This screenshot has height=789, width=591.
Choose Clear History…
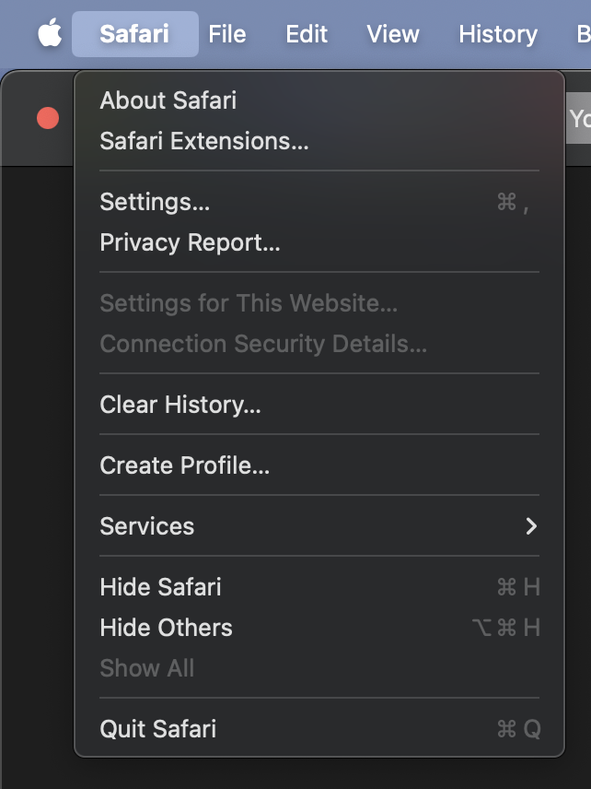319,405
